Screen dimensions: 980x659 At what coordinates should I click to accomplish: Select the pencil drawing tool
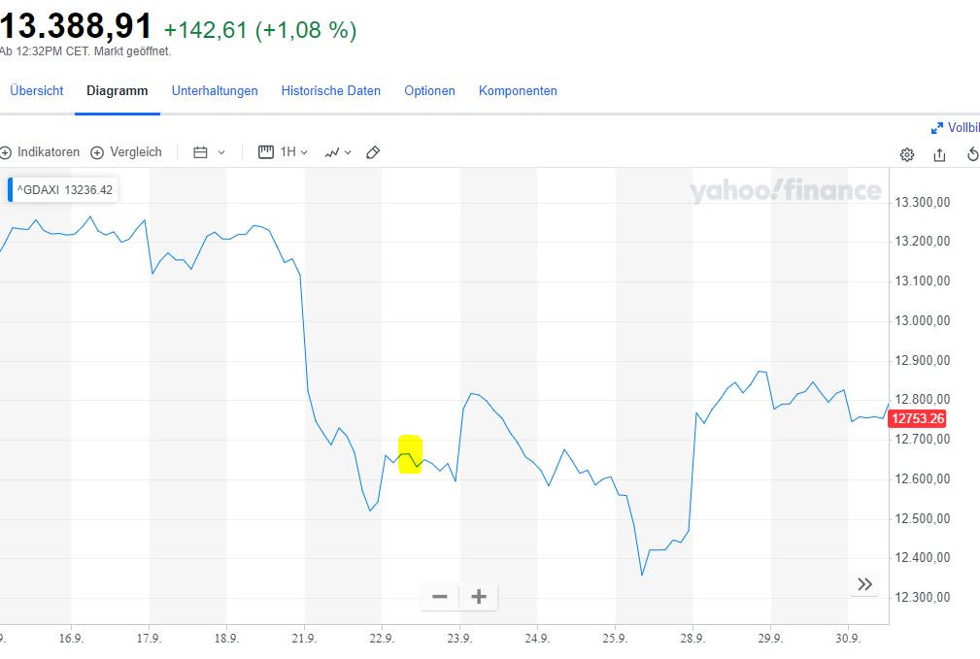pyautogui.click(x=373, y=151)
